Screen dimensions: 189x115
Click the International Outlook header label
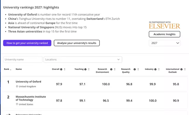click(173, 70)
